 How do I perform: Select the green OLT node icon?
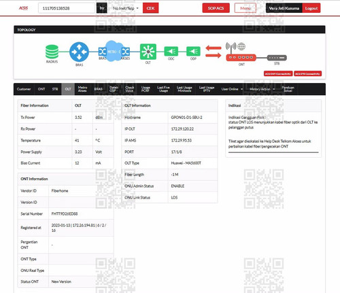click(x=148, y=52)
